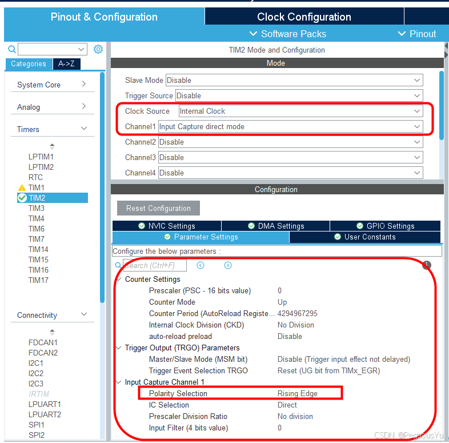Click the TIM1 warning triangle icon
This screenshot has height=443, width=449.
click(x=22, y=188)
